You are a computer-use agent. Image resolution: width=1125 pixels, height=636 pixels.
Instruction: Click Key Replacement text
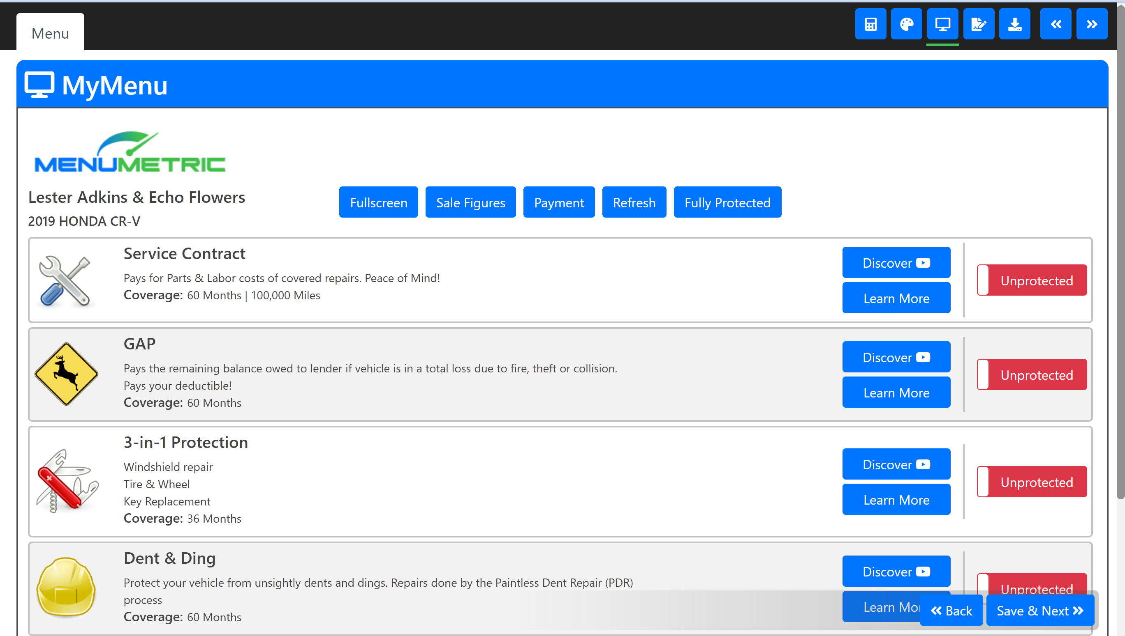tap(167, 501)
